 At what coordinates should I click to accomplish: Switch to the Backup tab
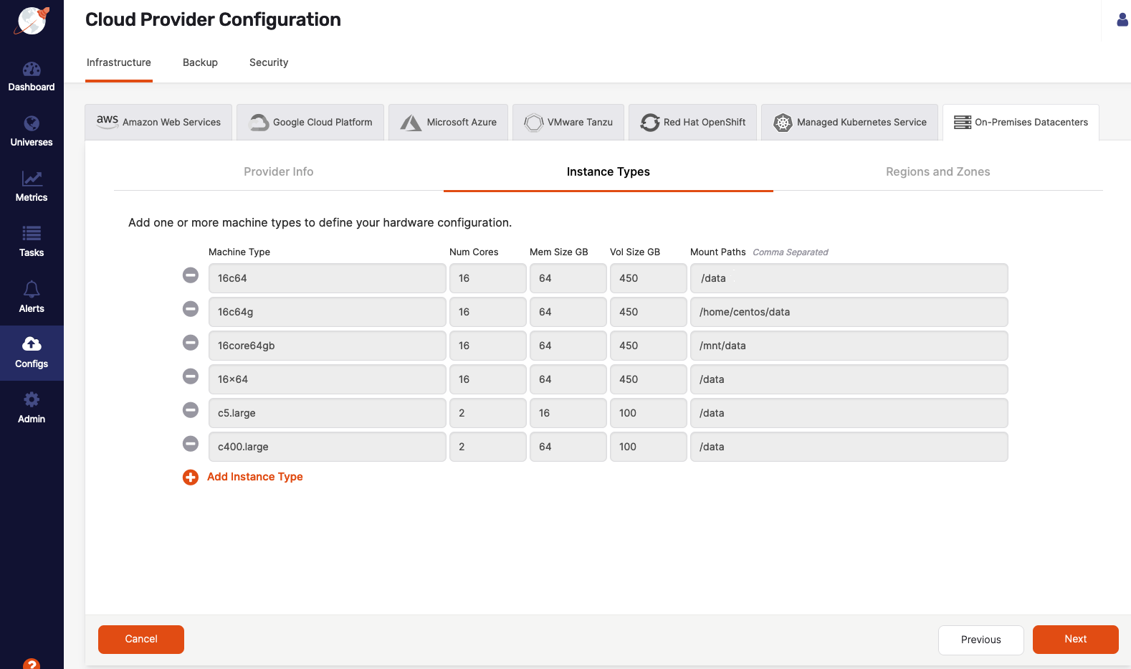click(x=200, y=62)
